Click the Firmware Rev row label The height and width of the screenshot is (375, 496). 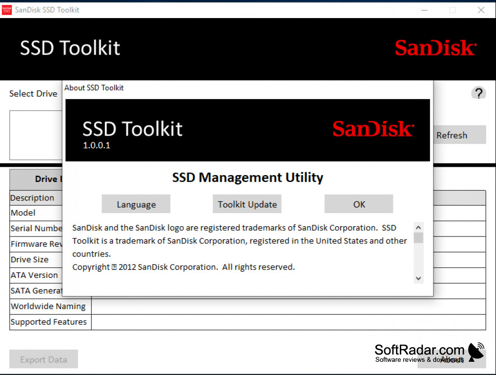(37, 244)
